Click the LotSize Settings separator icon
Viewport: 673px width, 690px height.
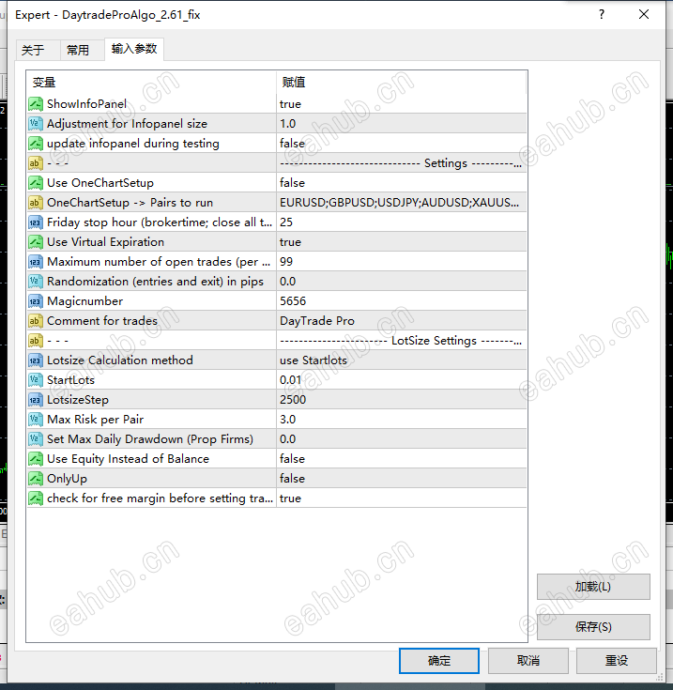36,341
